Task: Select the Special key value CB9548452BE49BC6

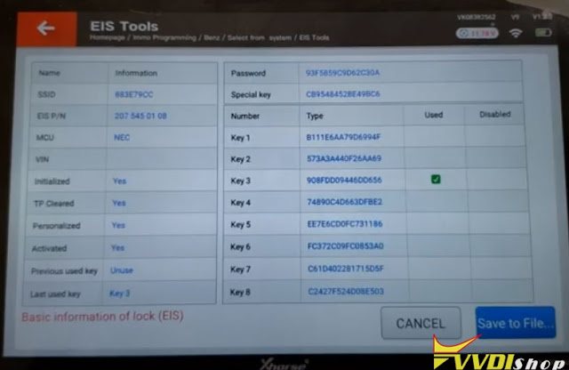Action: pyautogui.click(x=343, y=94)
